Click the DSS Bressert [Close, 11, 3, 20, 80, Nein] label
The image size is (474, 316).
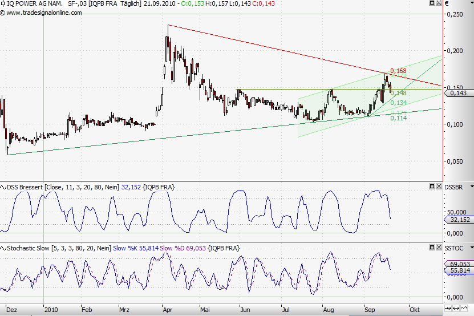63,187
